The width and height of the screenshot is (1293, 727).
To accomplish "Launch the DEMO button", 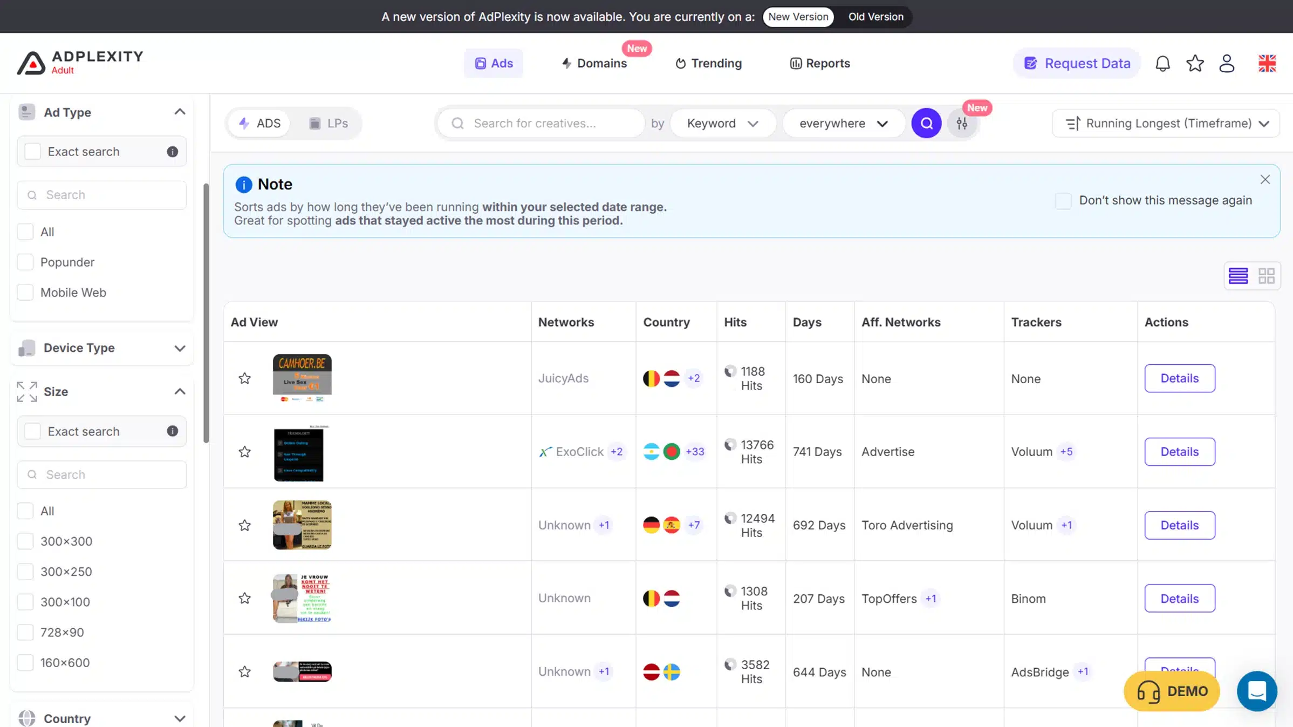I will (1172, 691).
